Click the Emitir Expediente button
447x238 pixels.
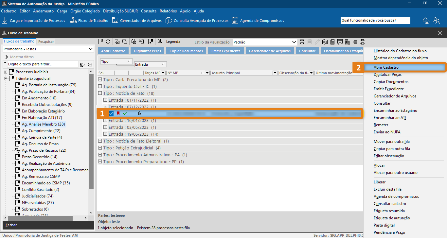(226, 51)
